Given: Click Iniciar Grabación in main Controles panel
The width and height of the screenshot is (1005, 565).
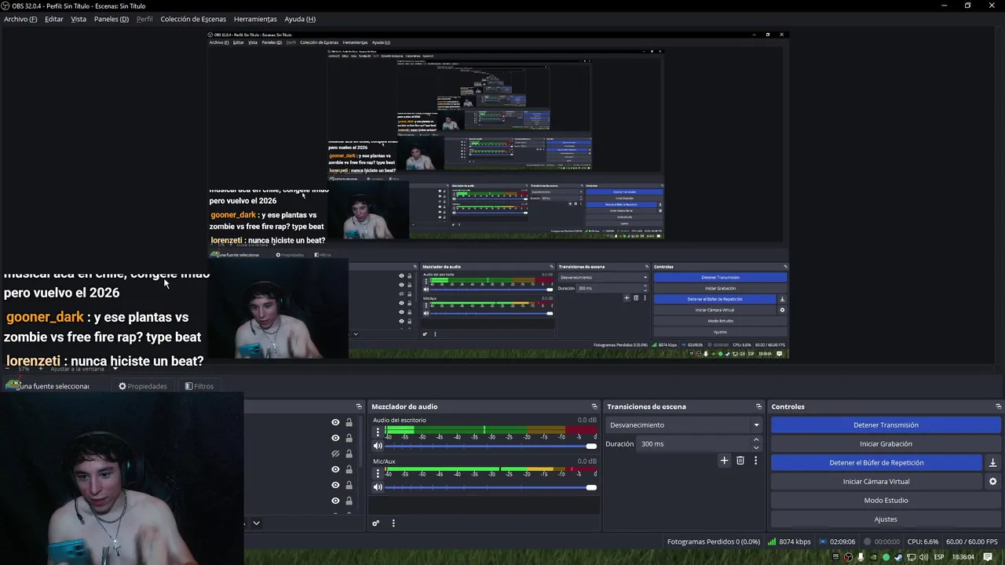Looking at the screenshot, I should 886,443.
